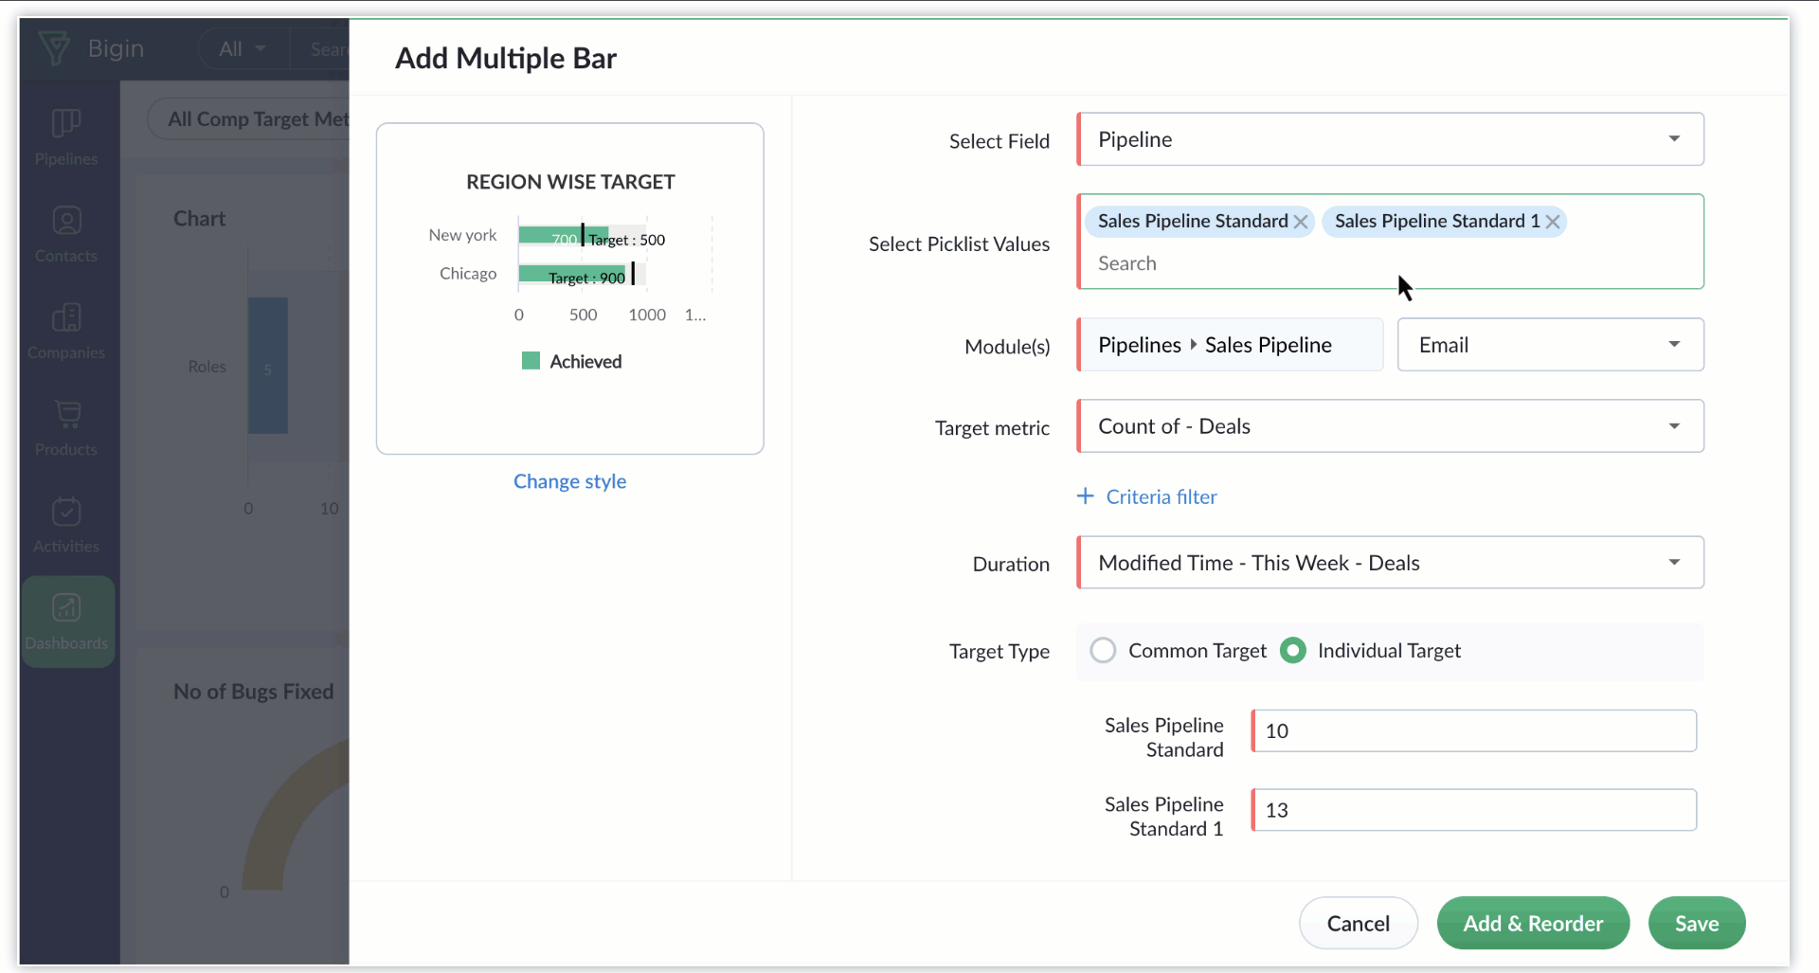Click the picklist Search input field
The image size is (1819, 973).
click(1390, 263)
